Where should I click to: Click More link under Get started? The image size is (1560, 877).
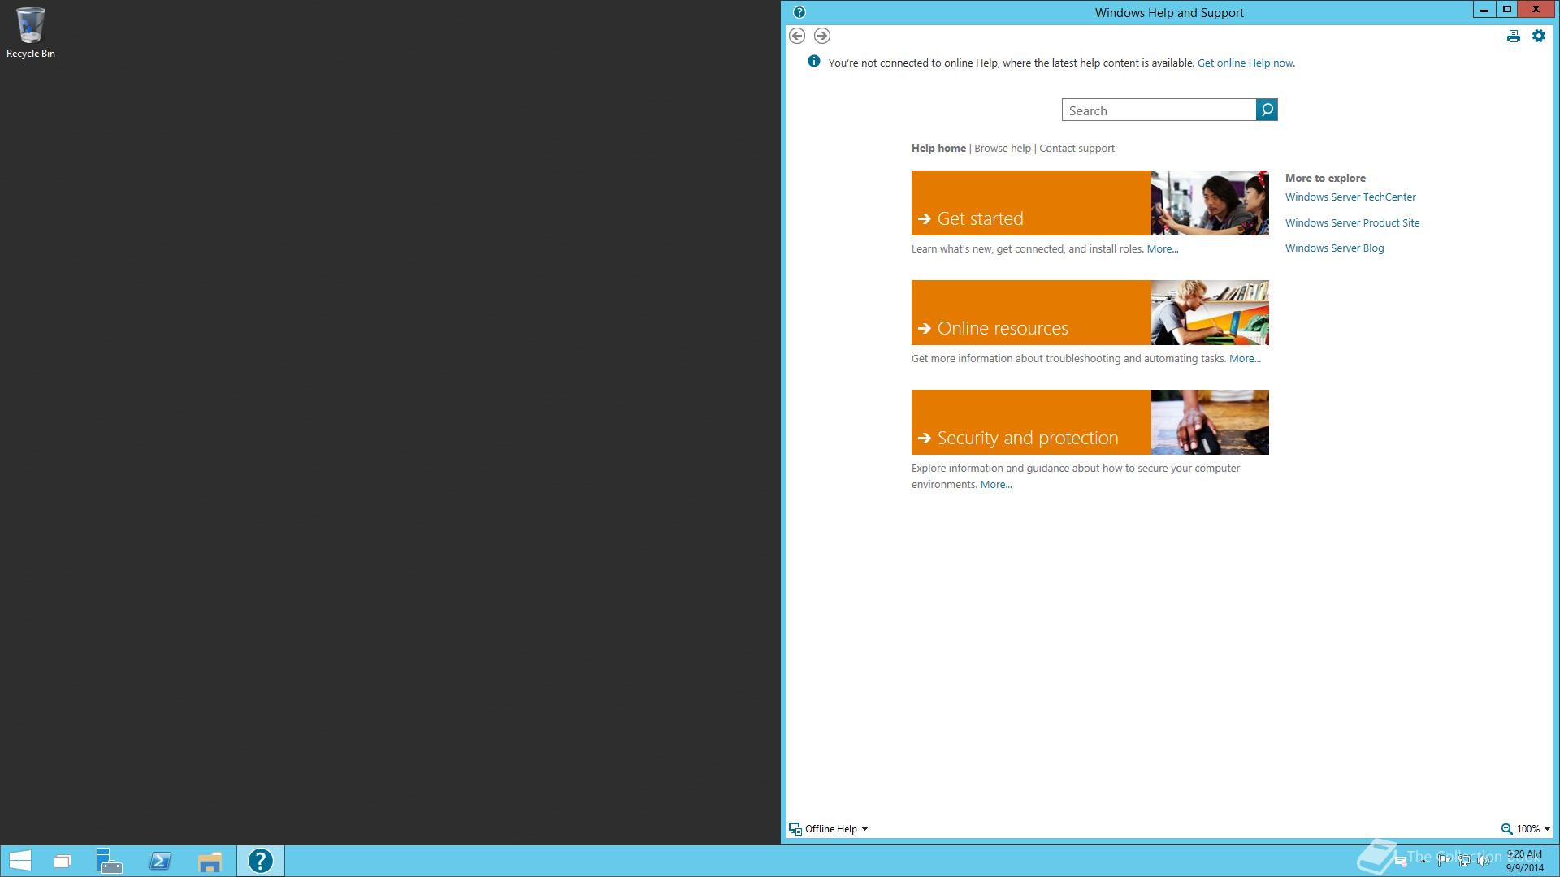pos(1163,249)
